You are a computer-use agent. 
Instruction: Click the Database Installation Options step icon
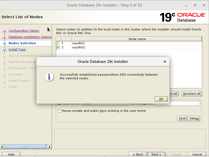5,37
